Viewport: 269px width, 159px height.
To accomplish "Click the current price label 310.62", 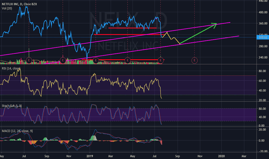I will [263, 37].
